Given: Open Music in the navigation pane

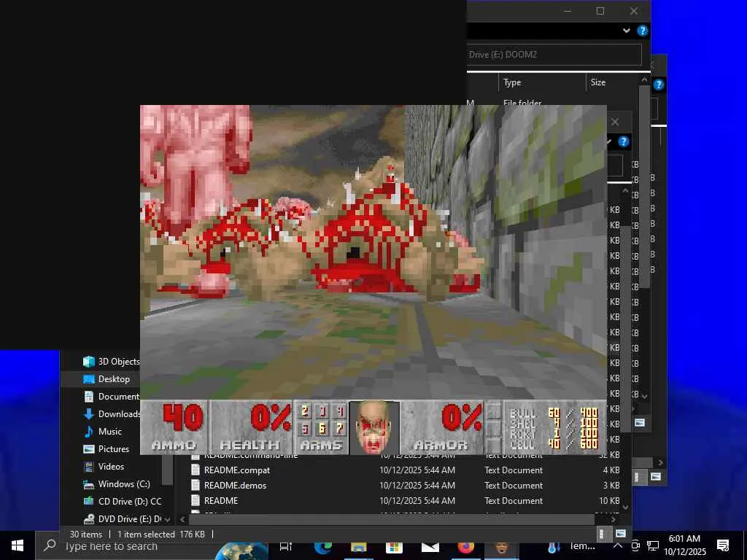Looking at the screenshot, I should [110, 432].
